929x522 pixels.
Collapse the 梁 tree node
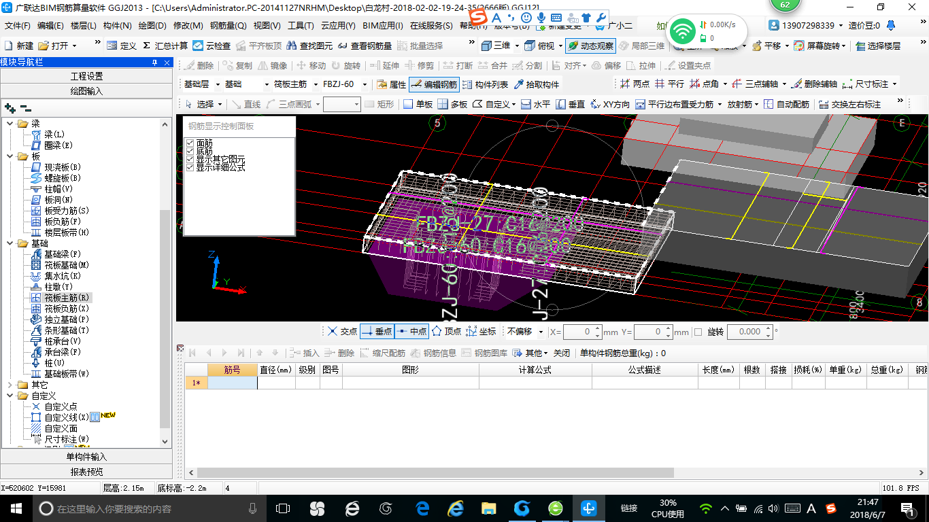[10, 124]
